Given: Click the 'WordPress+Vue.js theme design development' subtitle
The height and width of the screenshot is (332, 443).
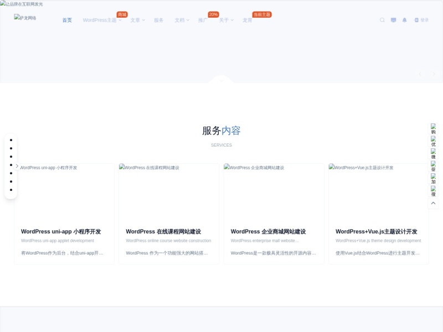Looking at the screenshot, I should click(x=378, y=241).
